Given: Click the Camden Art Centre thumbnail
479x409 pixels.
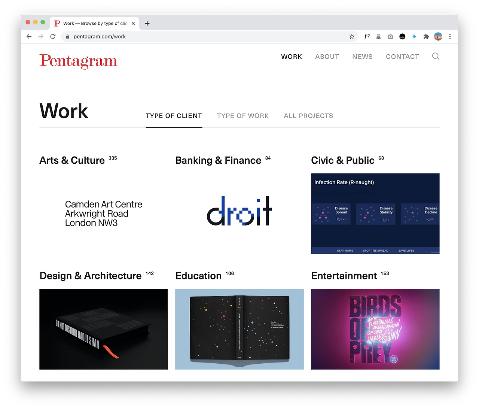Looking at the screenshot, I should pyautogui.click(x=104, y=214).
